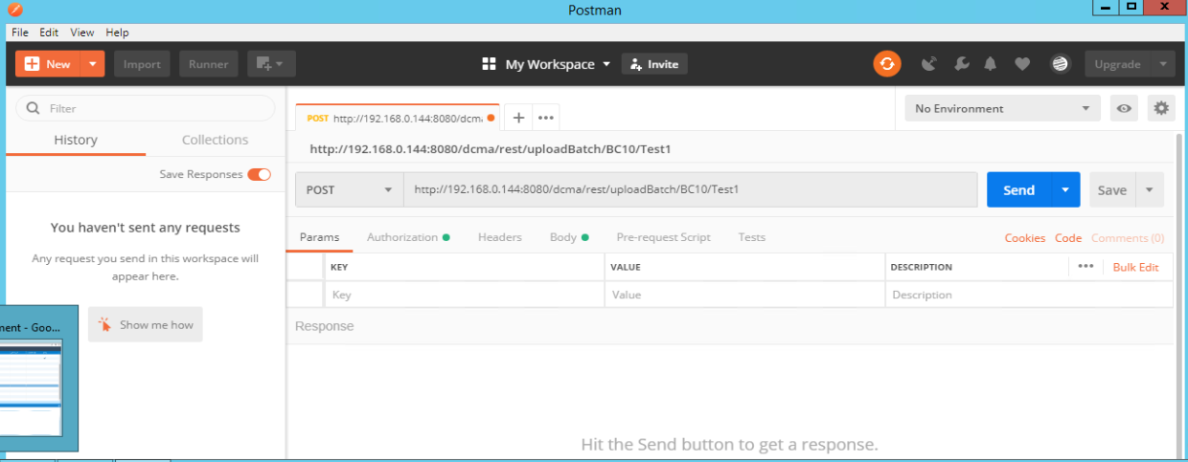Select the Tests tab
Image resolution: width=1188 pixels, height=462 pixels.
click(752, 237)
